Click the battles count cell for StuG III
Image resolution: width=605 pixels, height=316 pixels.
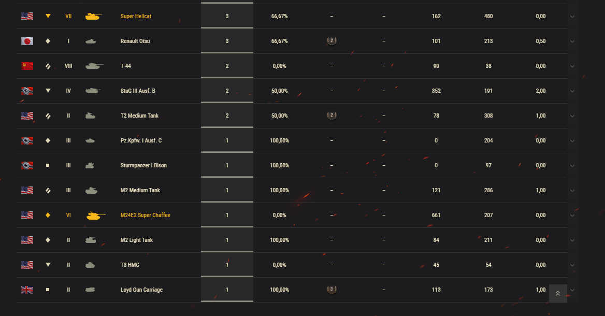click(x=227, y=91)
